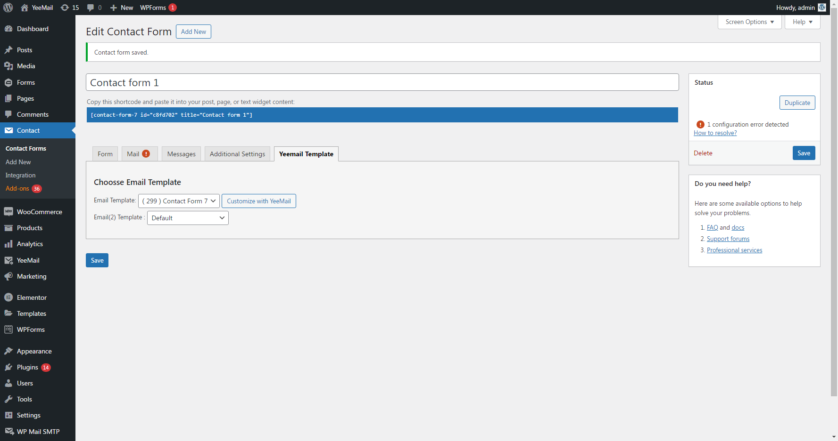Click the Howdy, admin account menu

[801, 8]
